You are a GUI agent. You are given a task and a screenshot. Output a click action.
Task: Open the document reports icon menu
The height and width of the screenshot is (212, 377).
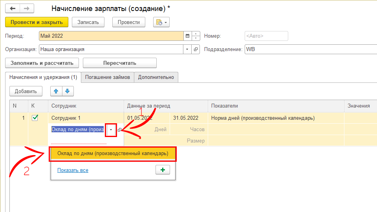point(161,22)
